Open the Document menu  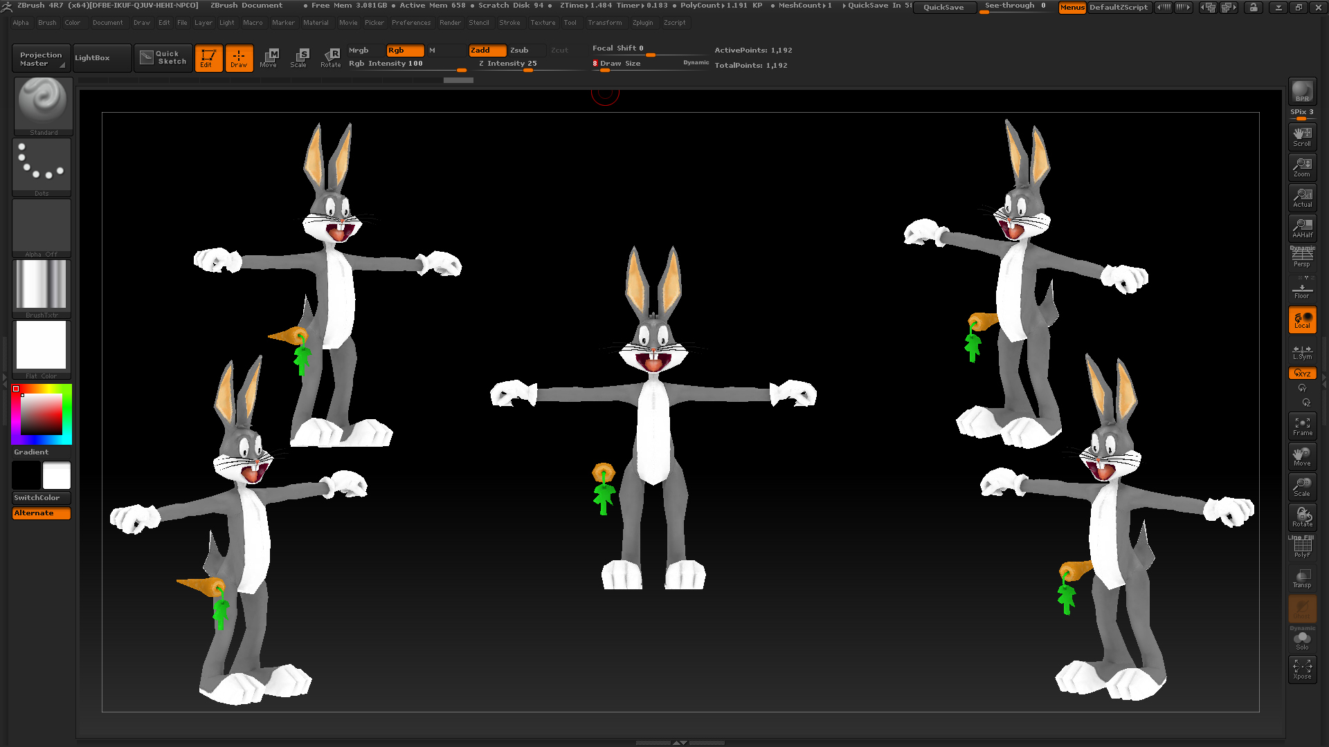(x=108, y=23)
